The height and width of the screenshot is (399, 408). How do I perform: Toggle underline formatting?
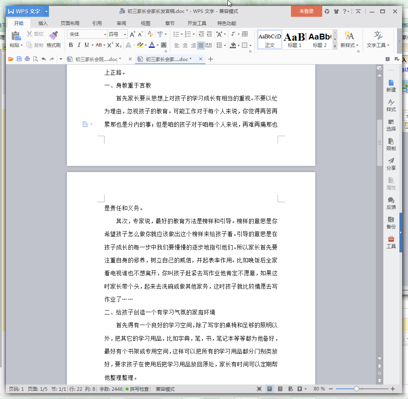pos(87,45)
